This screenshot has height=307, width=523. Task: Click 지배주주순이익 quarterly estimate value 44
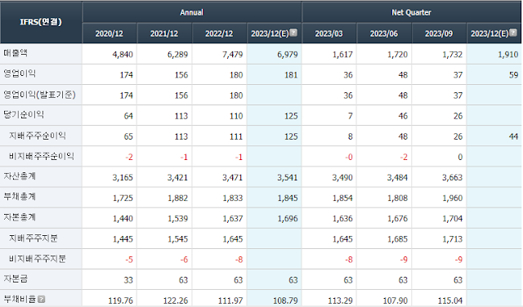point(514,136)
